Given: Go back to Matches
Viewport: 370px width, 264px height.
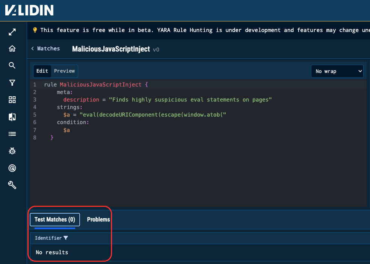Looking at the screenshot, I should pyautogui.click(x=45, y=49).
